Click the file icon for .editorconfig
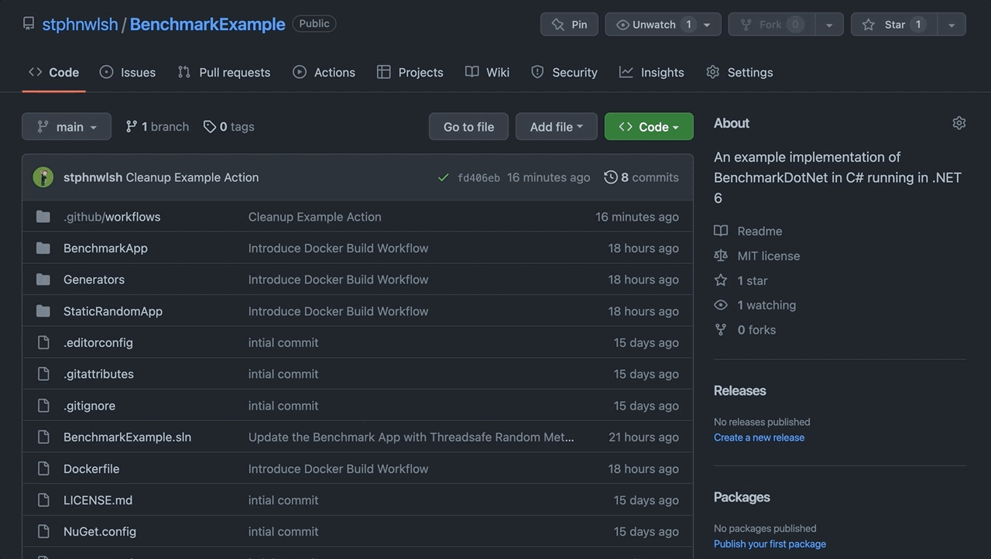Image resolution: width=991 pixels, height=559 pixels. (x=43, y=342)
